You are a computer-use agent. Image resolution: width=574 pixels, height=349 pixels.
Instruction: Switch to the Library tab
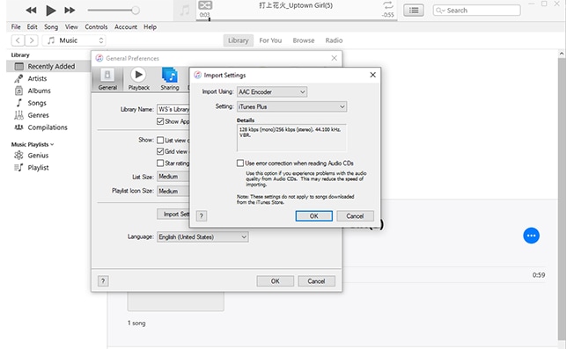click(x=239, y=40)
